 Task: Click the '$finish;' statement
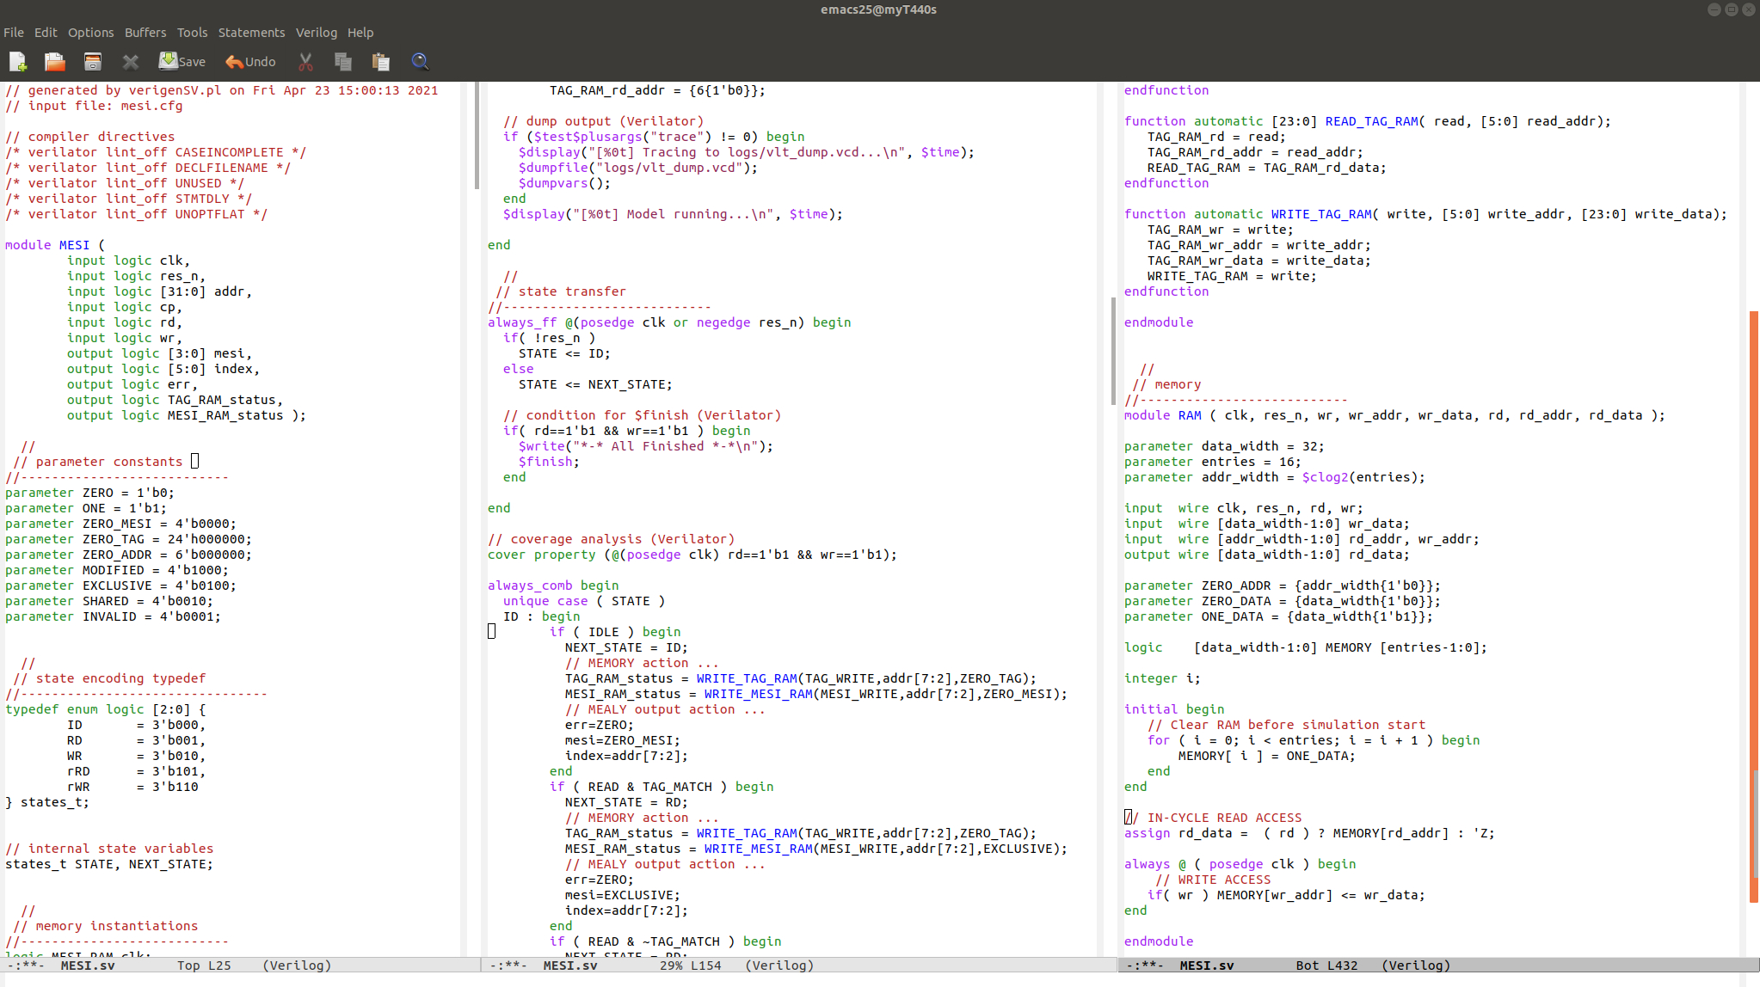549,462
